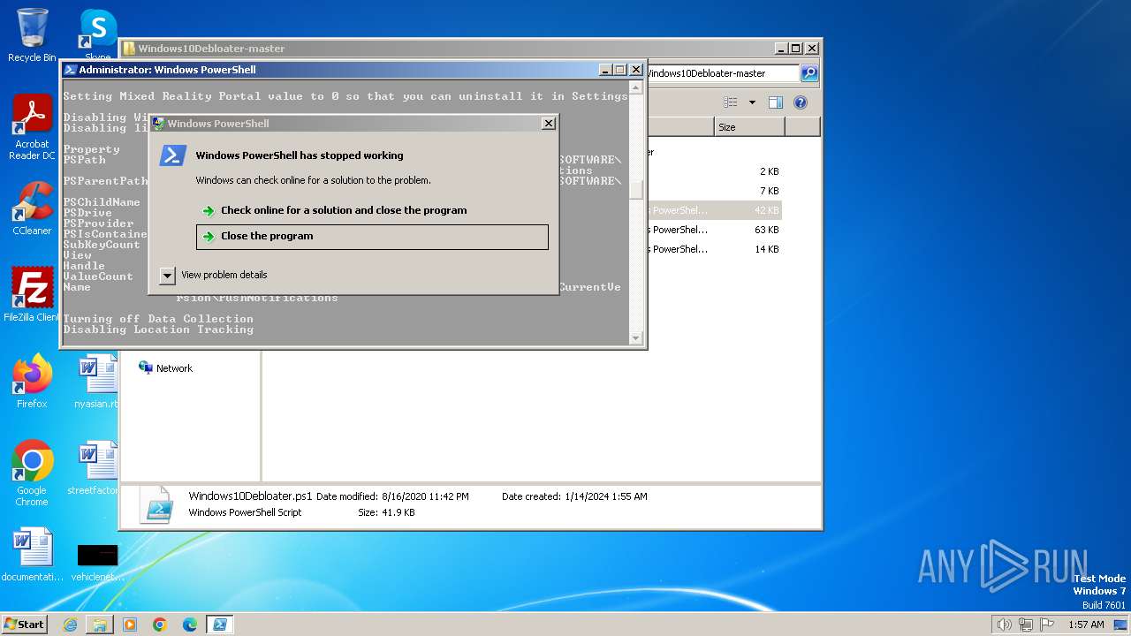Image resolution: width=1131 pixels, height=636 pixels.
Task: Open the documentati... Word file on desktop
Action: click(32, 555)
